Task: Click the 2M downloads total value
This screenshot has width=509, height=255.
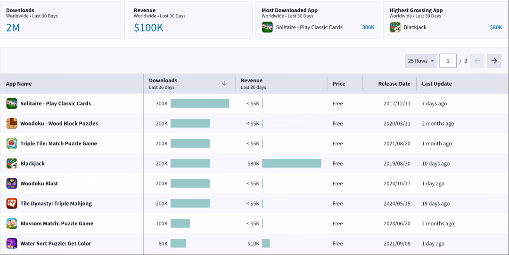Action: click(x=13, y=28)
